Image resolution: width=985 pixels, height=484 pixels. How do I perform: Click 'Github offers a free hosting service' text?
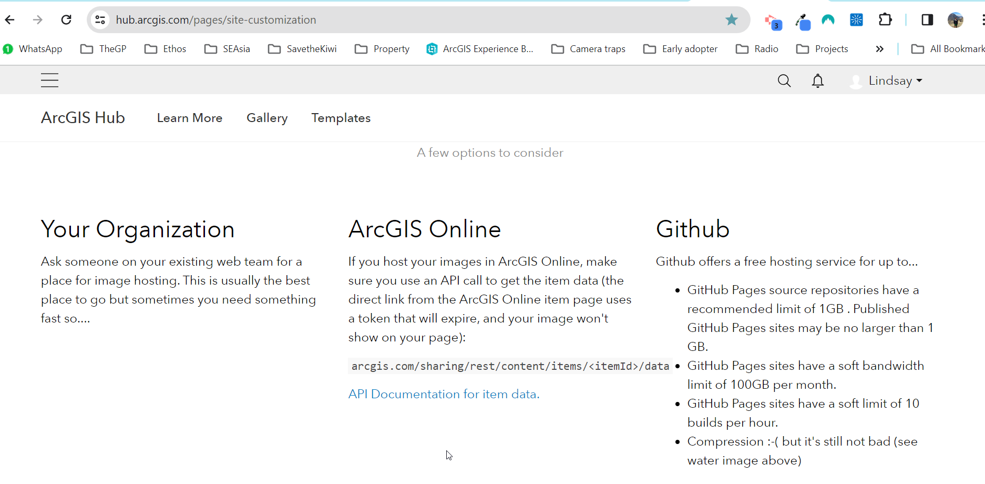tap(787, 261)
